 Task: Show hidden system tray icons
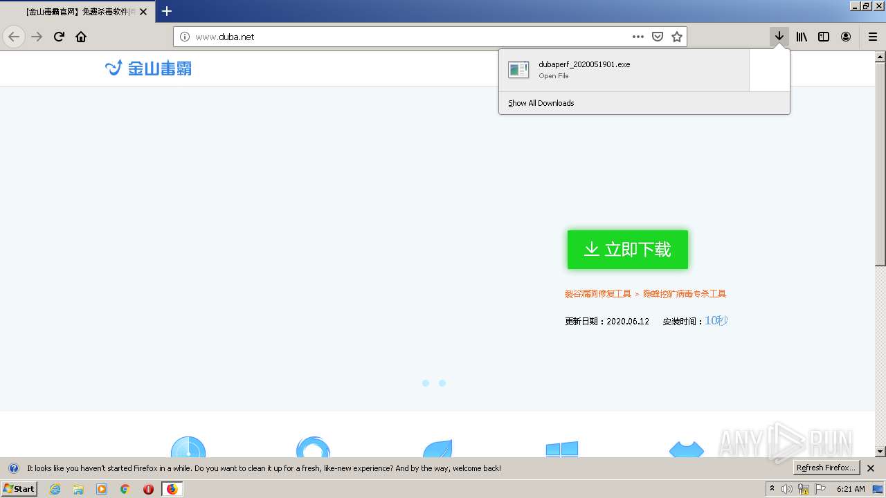(772, 489)
